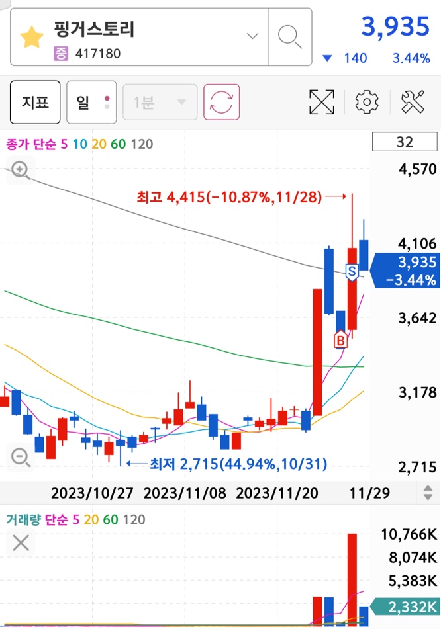Click the S sell marker on the chart

point(352,273)
